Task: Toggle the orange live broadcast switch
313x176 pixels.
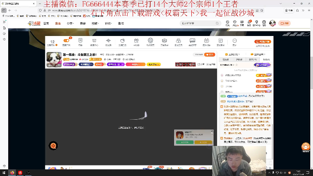Action: point(66,41)
